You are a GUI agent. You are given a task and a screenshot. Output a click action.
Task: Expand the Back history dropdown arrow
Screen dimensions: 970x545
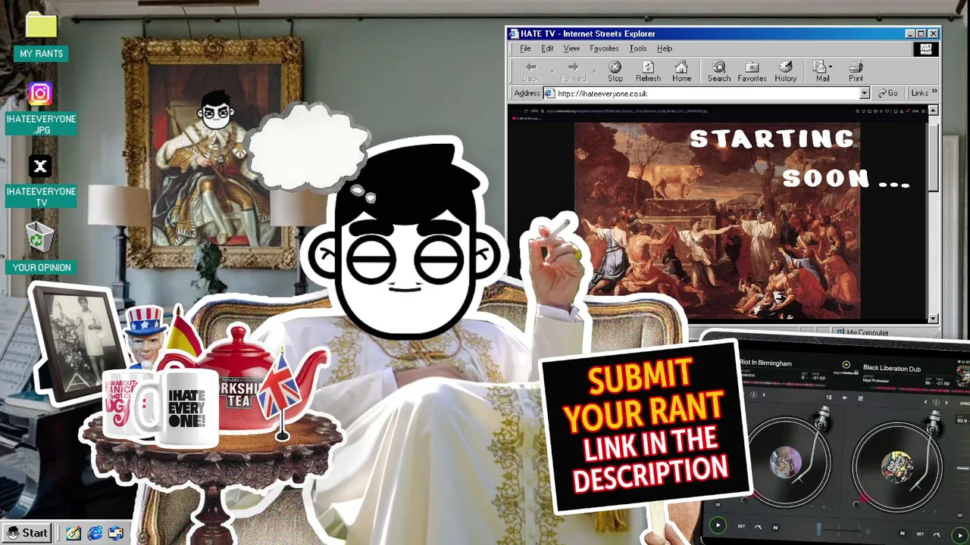click(552, 72)
